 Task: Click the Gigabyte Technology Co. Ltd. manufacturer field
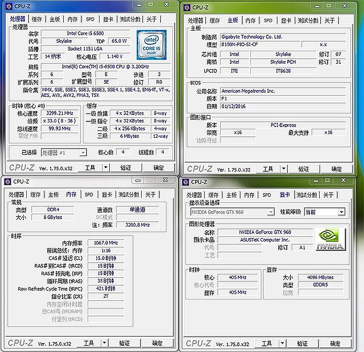(283, 36)
